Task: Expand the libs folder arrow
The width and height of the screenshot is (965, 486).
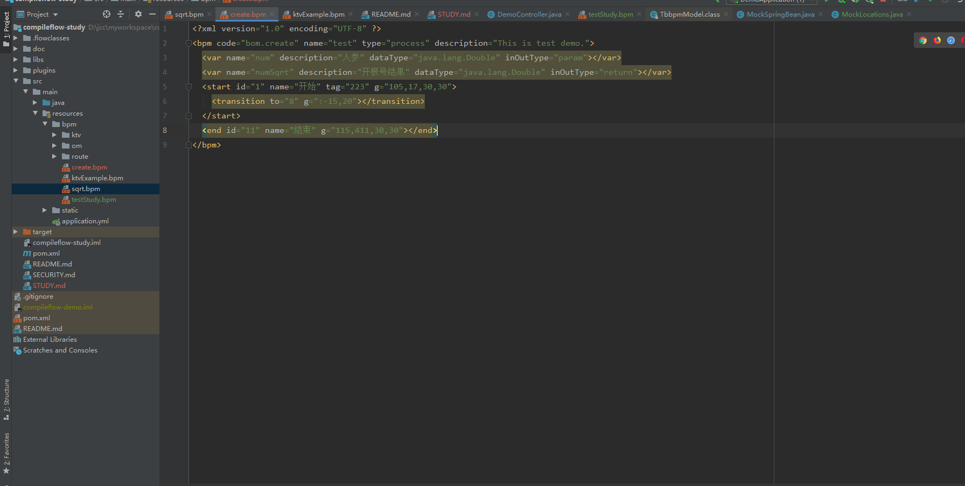Action: (16, 60)
